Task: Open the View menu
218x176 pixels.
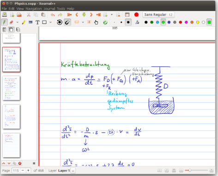Action: [x=20, y=9]
